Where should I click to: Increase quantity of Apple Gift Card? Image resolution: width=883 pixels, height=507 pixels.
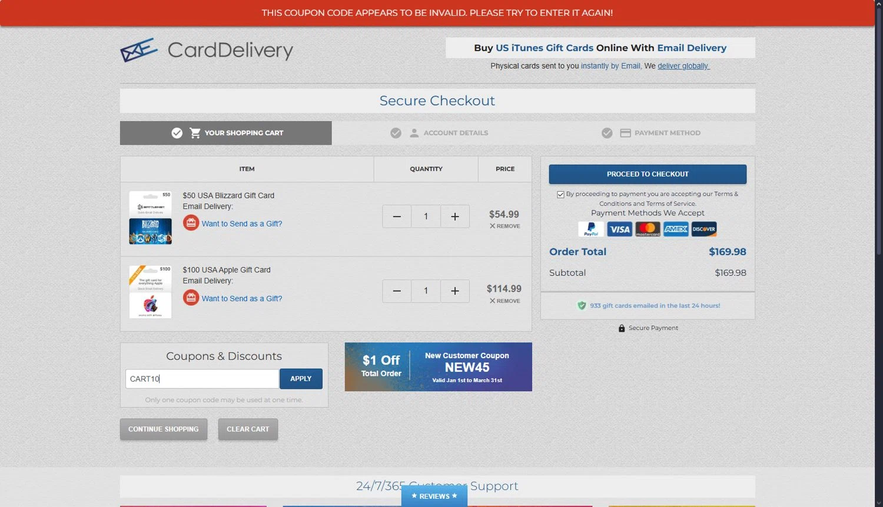[455, 291]
